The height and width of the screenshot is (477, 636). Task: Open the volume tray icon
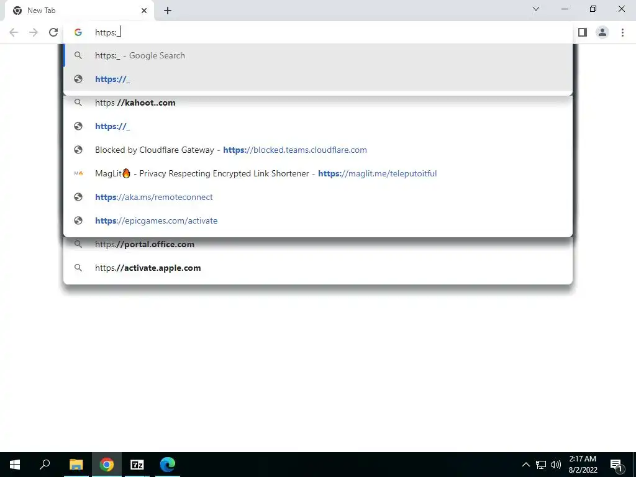point(556,465)
